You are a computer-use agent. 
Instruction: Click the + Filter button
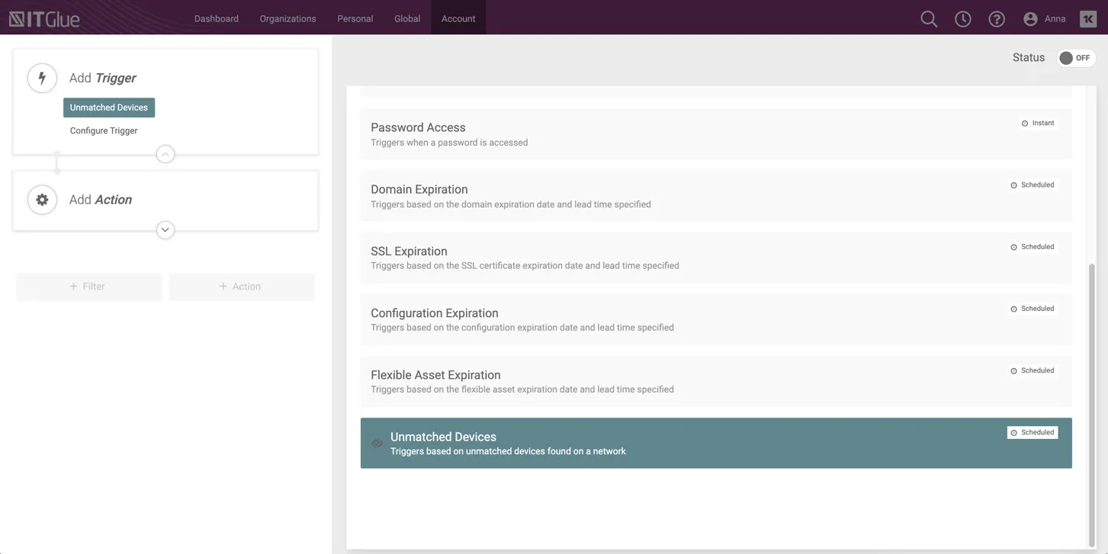point(88,287)
